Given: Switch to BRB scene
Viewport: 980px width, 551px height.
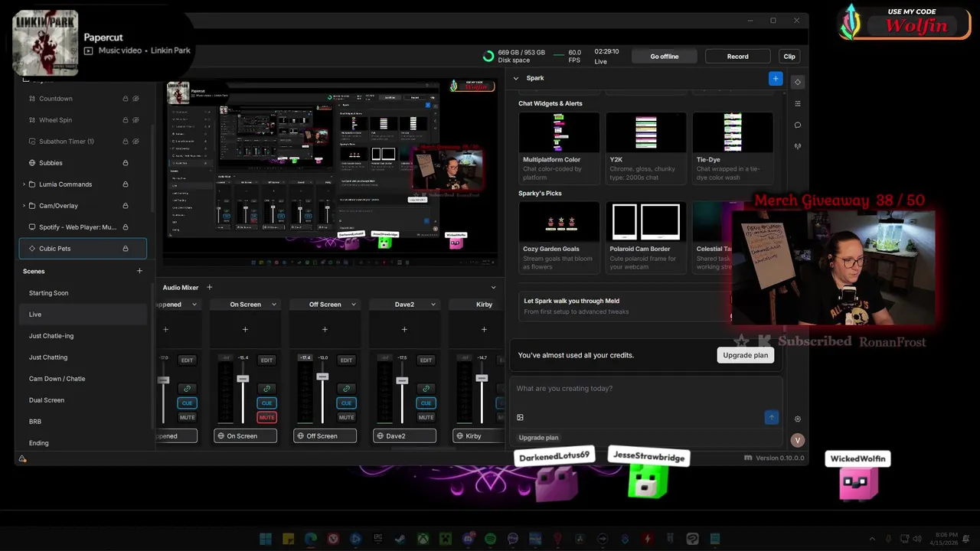Looking at the screenshot, I should pyautogui.click(x=35, y=422).
